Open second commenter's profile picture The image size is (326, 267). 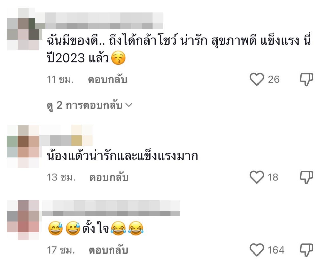(23, 146)
